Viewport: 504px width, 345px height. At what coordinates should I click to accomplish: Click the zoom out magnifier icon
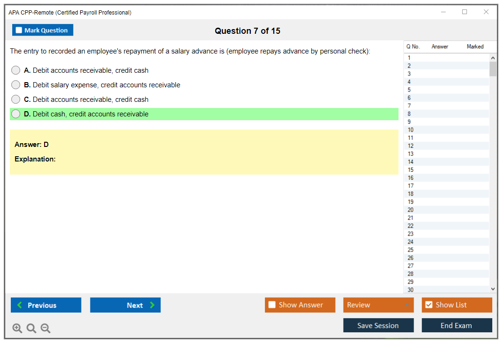(45, 329)
